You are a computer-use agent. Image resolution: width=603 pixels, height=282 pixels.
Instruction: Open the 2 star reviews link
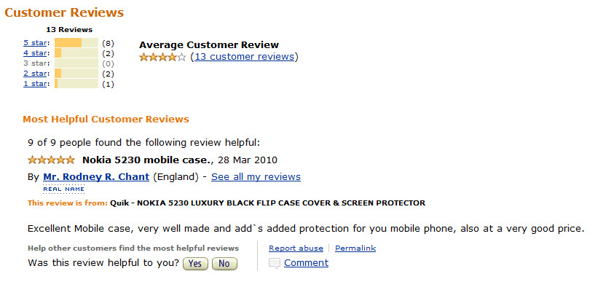pyautogui.click(x=35, y=74)
